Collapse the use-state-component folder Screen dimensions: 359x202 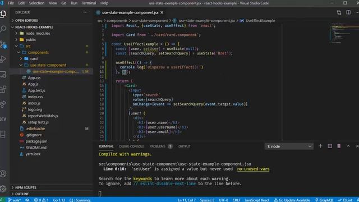point(48,65)
